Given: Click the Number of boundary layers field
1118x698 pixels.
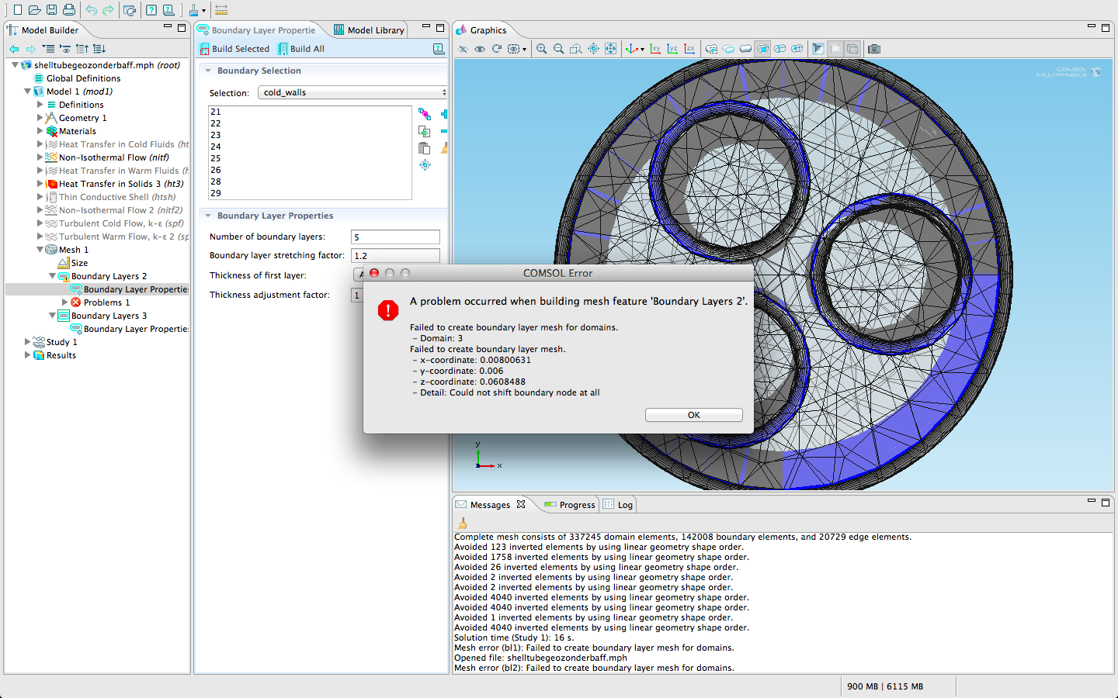Looking at the screenshot, I should [395, 237].
